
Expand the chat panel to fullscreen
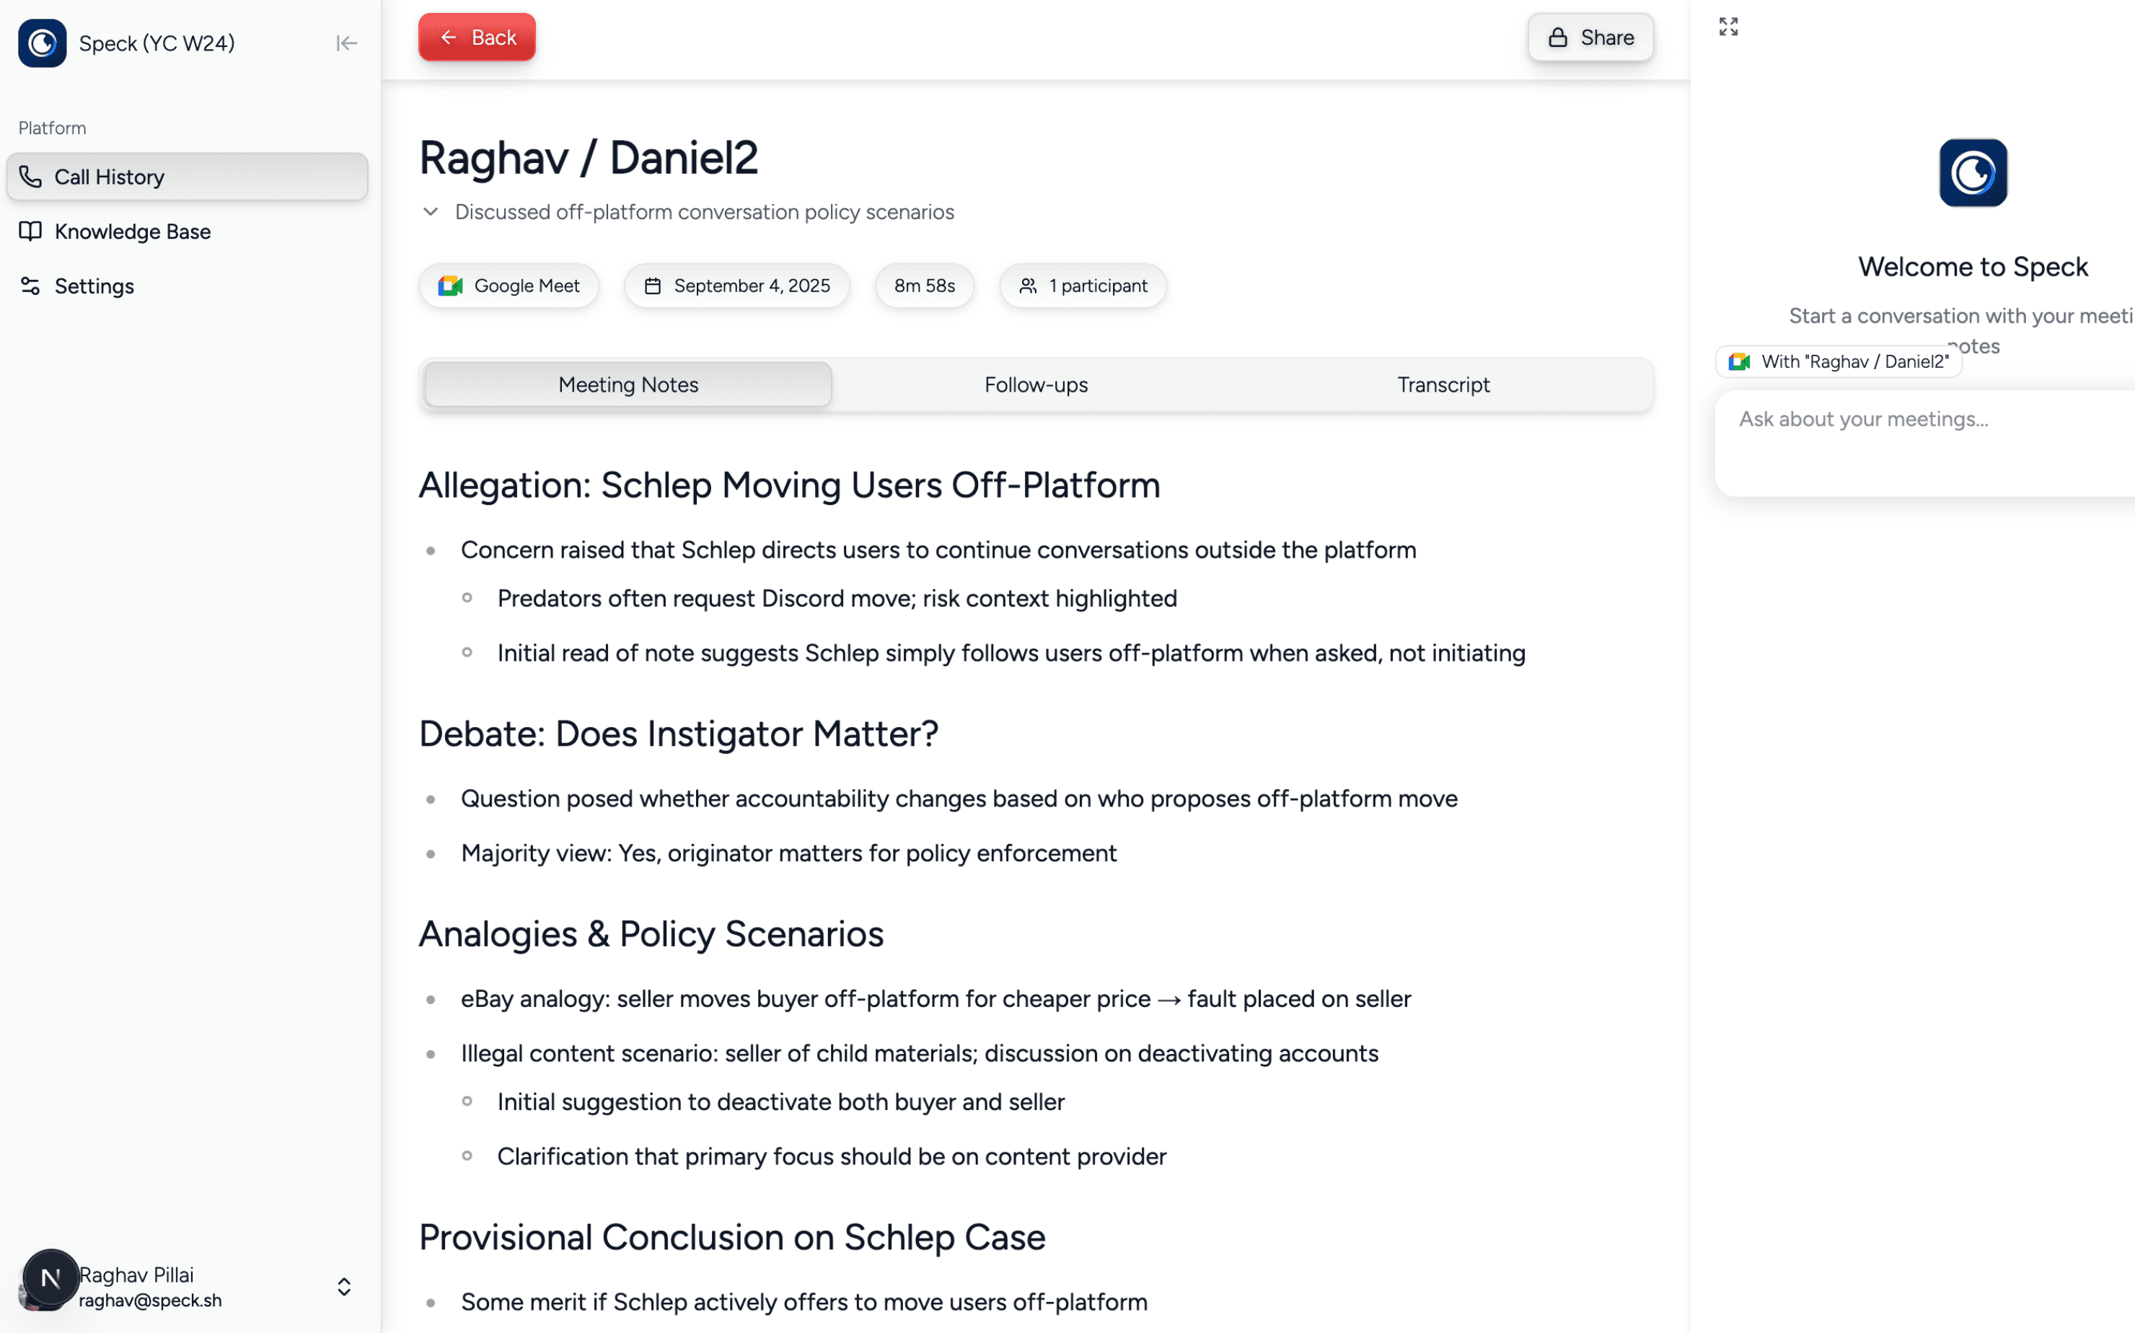point(1727,27)
